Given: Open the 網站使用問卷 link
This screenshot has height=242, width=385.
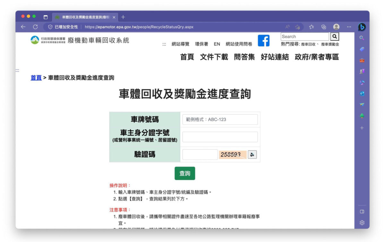Looking at the screenshot, I should click(x=239, y=44).
